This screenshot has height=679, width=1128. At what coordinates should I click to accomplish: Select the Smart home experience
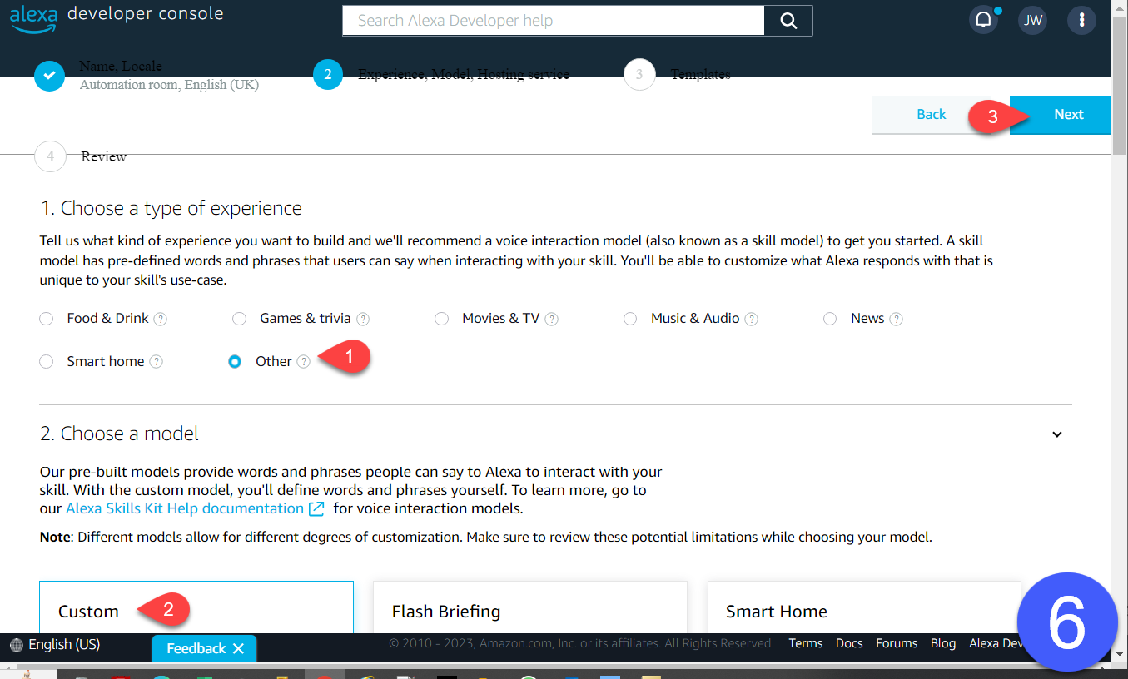tap(46, 361)
